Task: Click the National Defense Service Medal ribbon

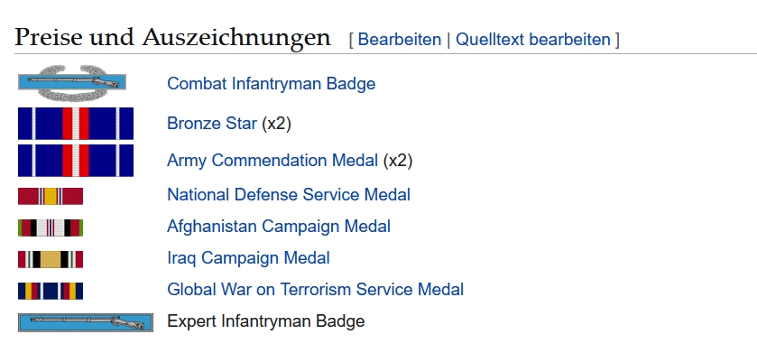Action: click(x=51, y=196)
